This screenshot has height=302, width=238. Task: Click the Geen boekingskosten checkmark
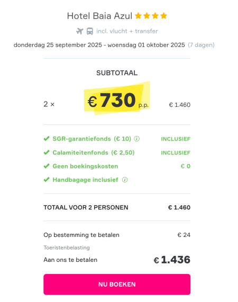47,166
